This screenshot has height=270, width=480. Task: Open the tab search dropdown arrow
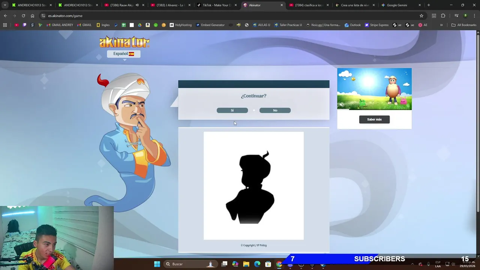(5, 5)
